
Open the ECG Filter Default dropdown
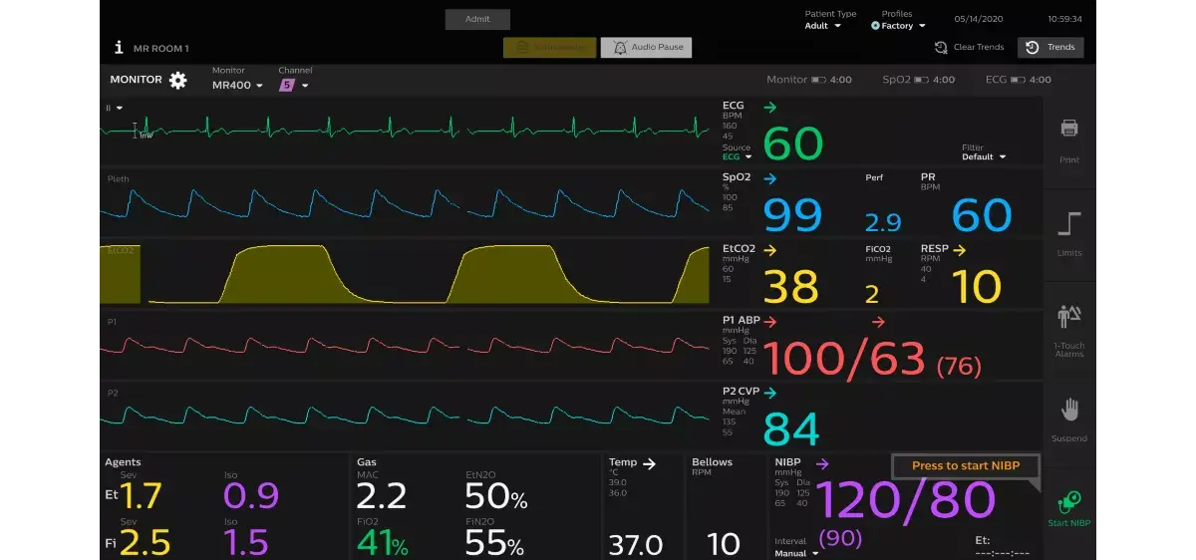[x=984, y=156]
